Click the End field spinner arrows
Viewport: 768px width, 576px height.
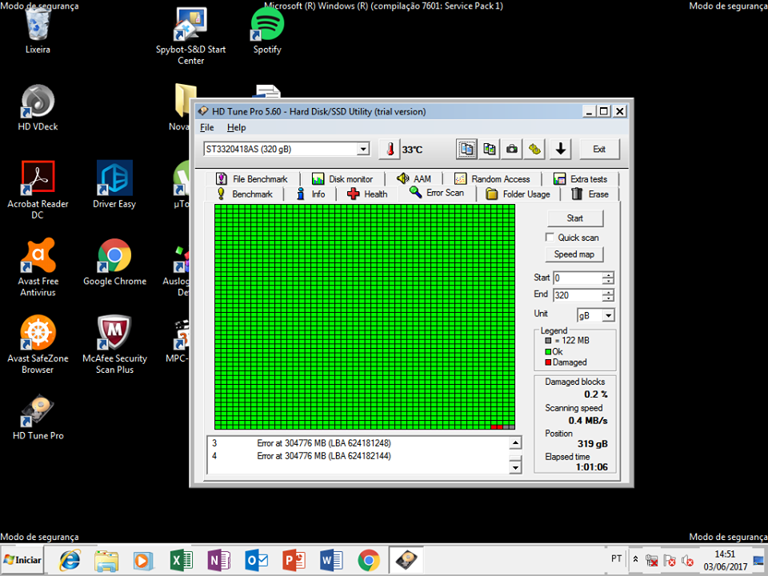click(x=608, y=295)
